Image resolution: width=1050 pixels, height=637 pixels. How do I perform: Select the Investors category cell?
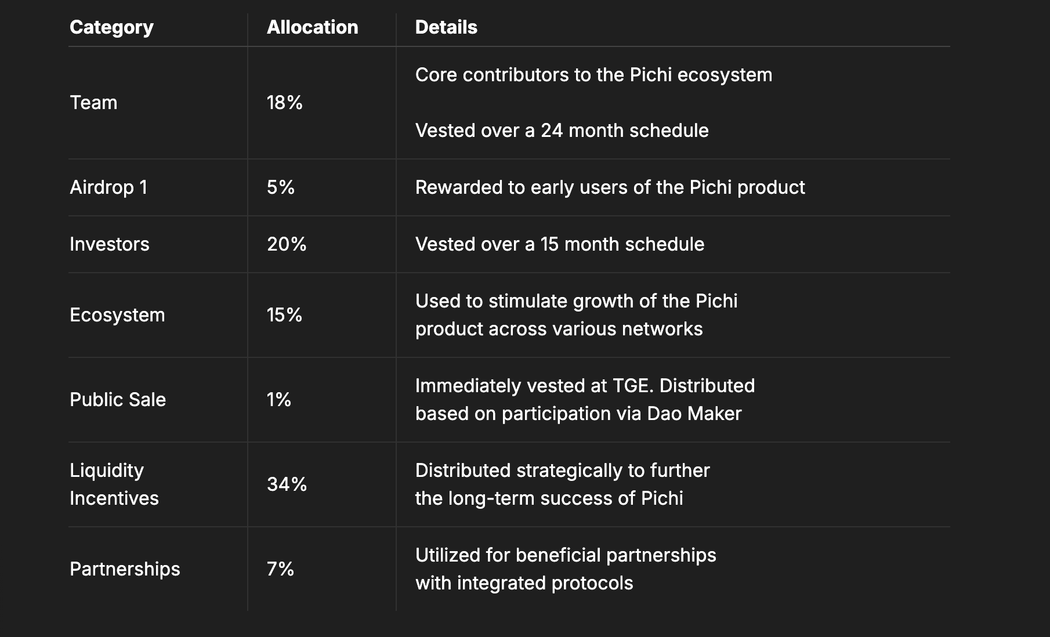coord(109,244)
